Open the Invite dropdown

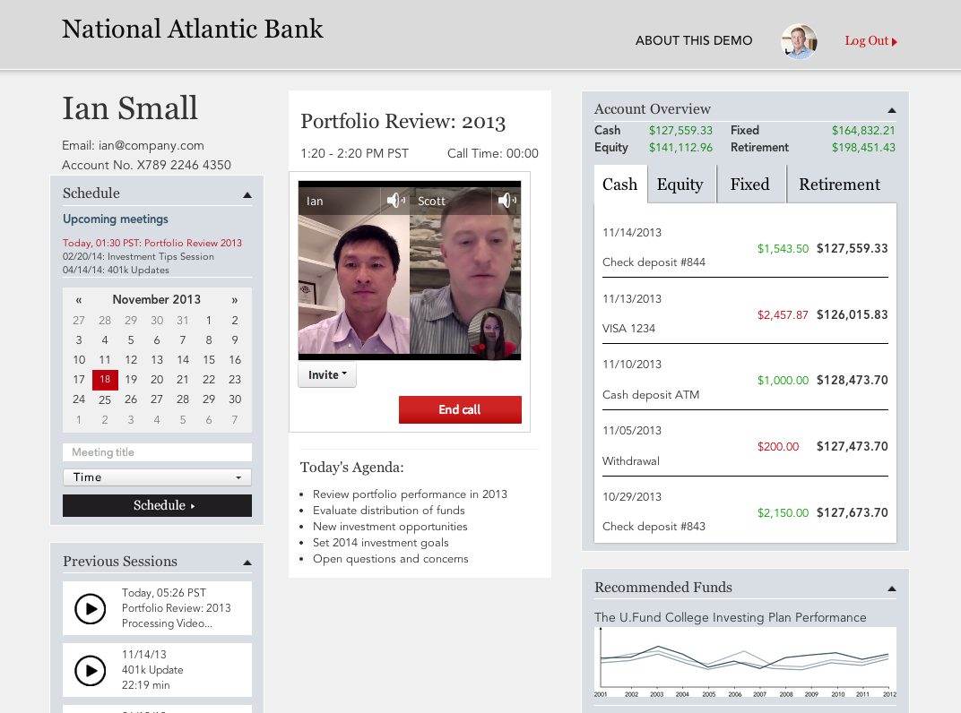click(x=327, y=375)
